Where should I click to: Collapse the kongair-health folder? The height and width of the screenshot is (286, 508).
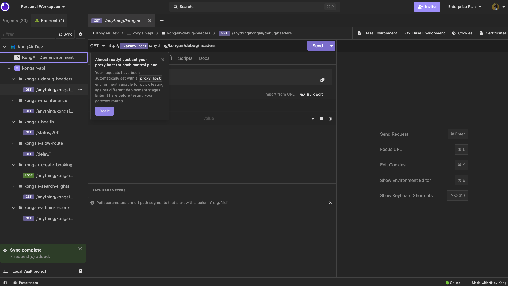pyautogui.click(x=13, y=122)
